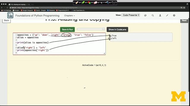Close the Aliasing and copying browser tab
Screen dimensions: 190x106
click(29, 4)
